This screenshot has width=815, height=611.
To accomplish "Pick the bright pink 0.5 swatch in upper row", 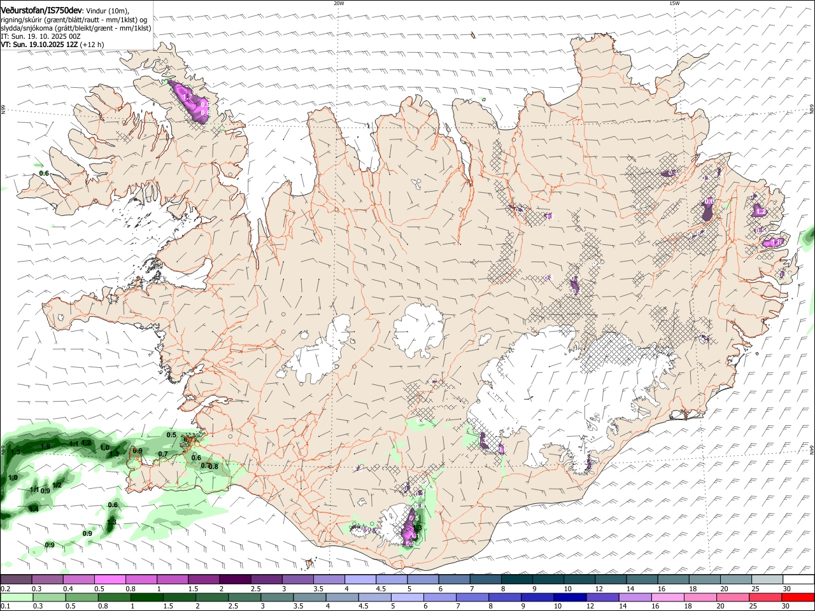I will [110, 580].
